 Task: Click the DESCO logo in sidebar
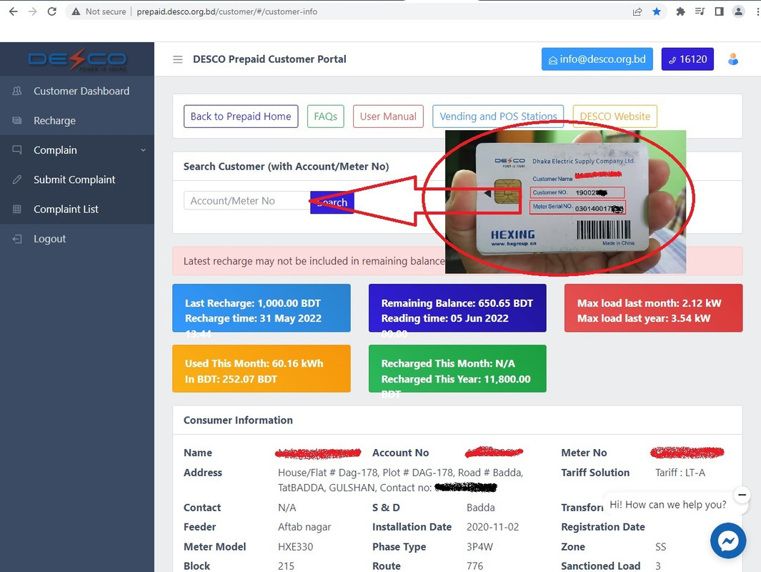tap(77, 59)
